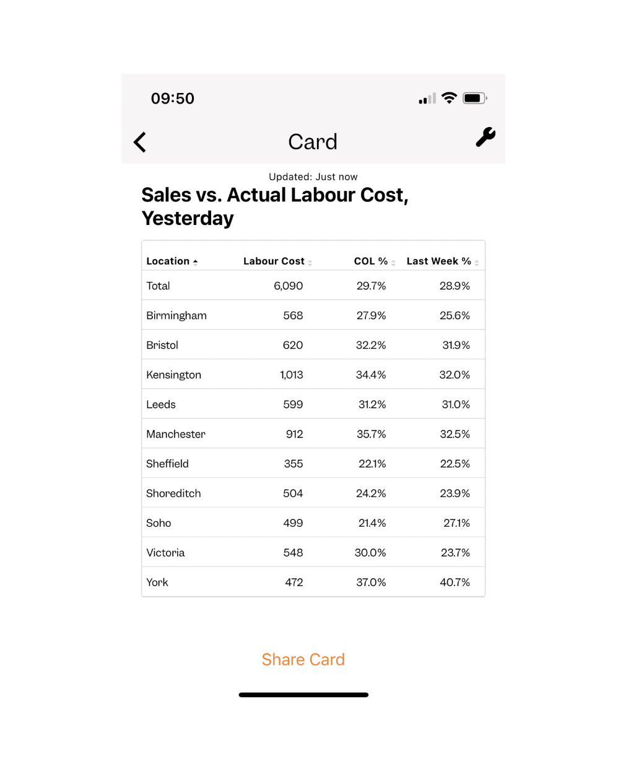Open card settings via wrench icon
Image resolution: width=644 pixels, height=777 pixels.
tap(485, 137)
